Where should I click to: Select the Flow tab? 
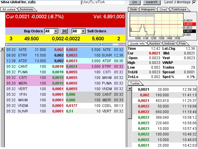tap(182, 44)
